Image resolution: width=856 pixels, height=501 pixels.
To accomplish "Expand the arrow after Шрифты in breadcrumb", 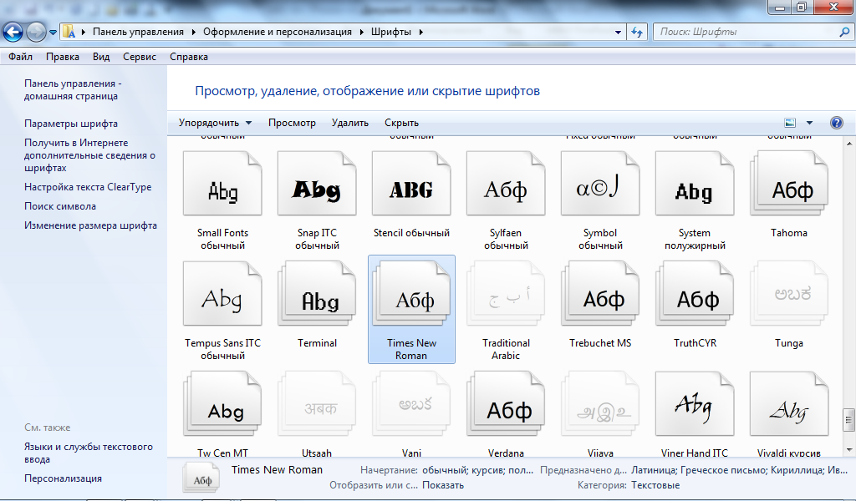I will pyautogui.click(x=421, y=33).
